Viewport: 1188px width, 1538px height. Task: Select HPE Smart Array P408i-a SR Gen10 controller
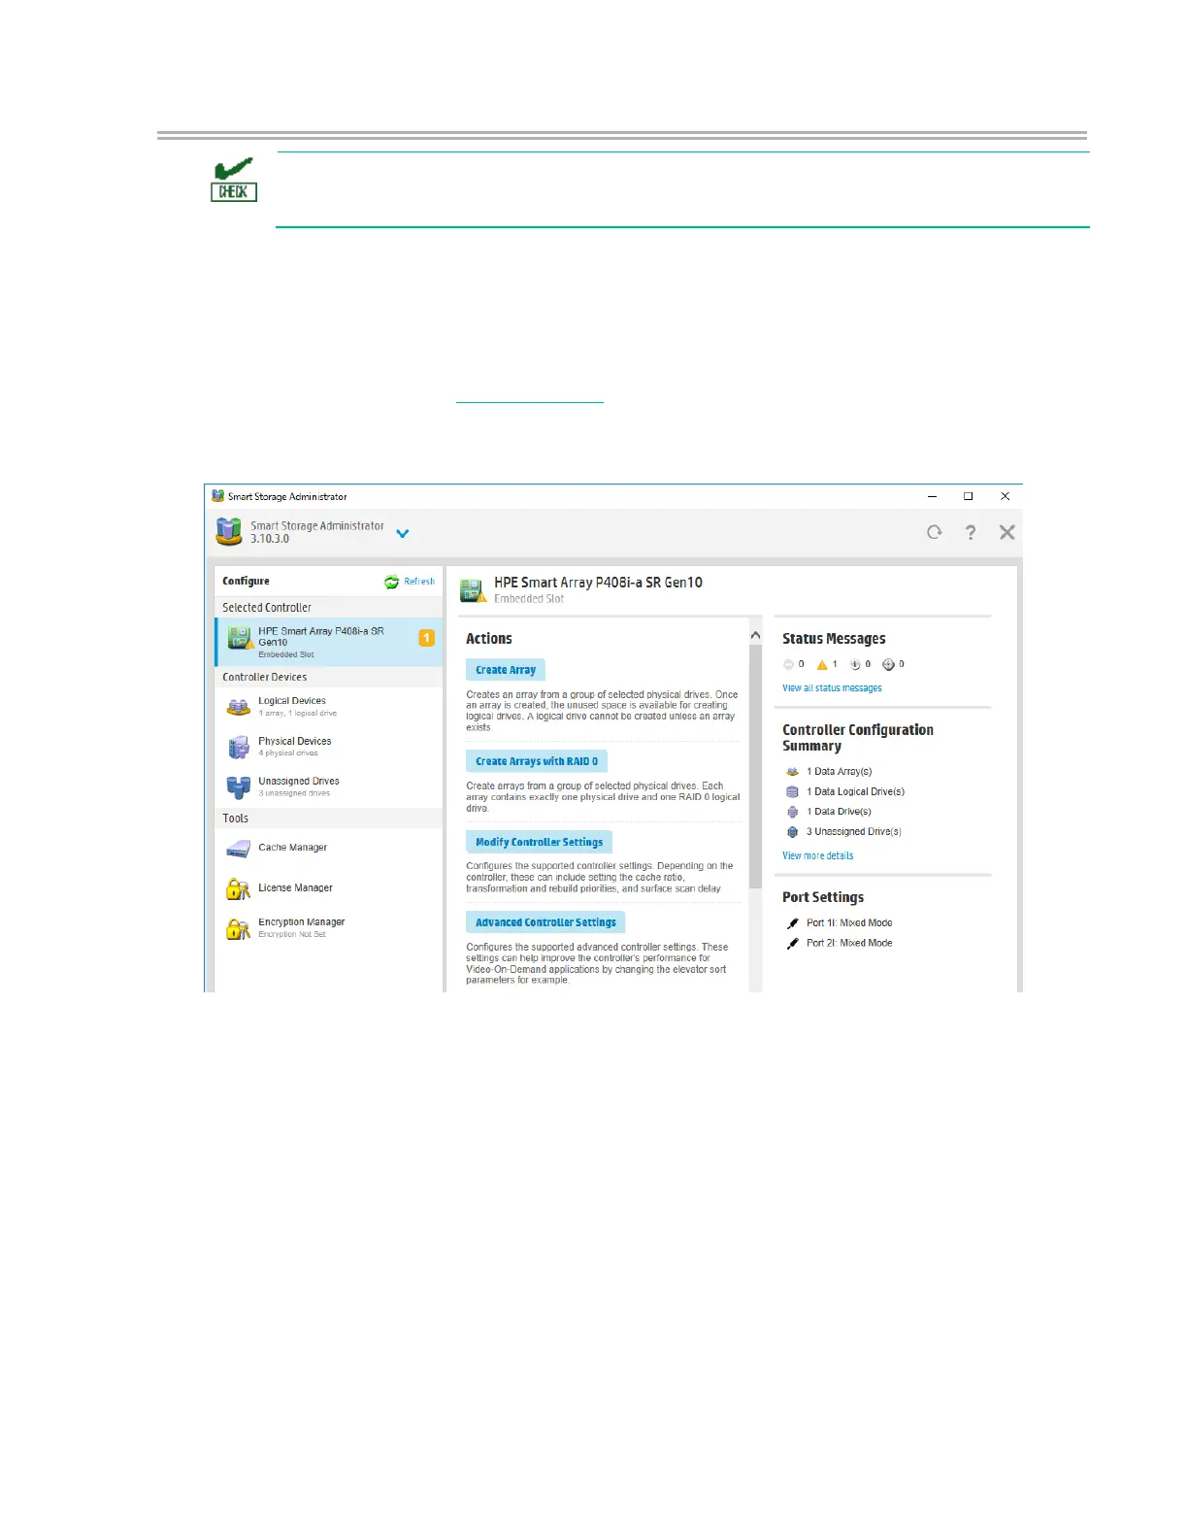pos(329,642)
